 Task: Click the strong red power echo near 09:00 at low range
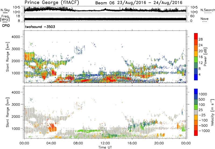click(x=85, y=80)
